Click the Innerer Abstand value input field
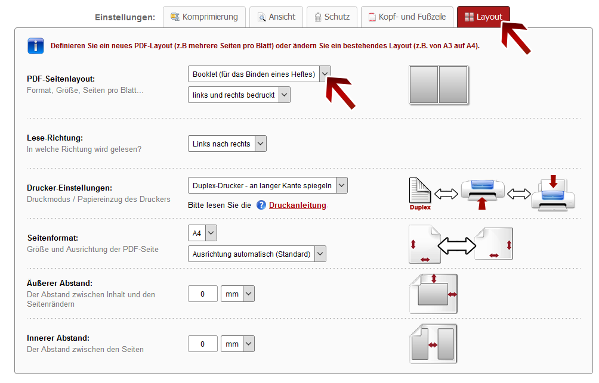 (202, 344)
